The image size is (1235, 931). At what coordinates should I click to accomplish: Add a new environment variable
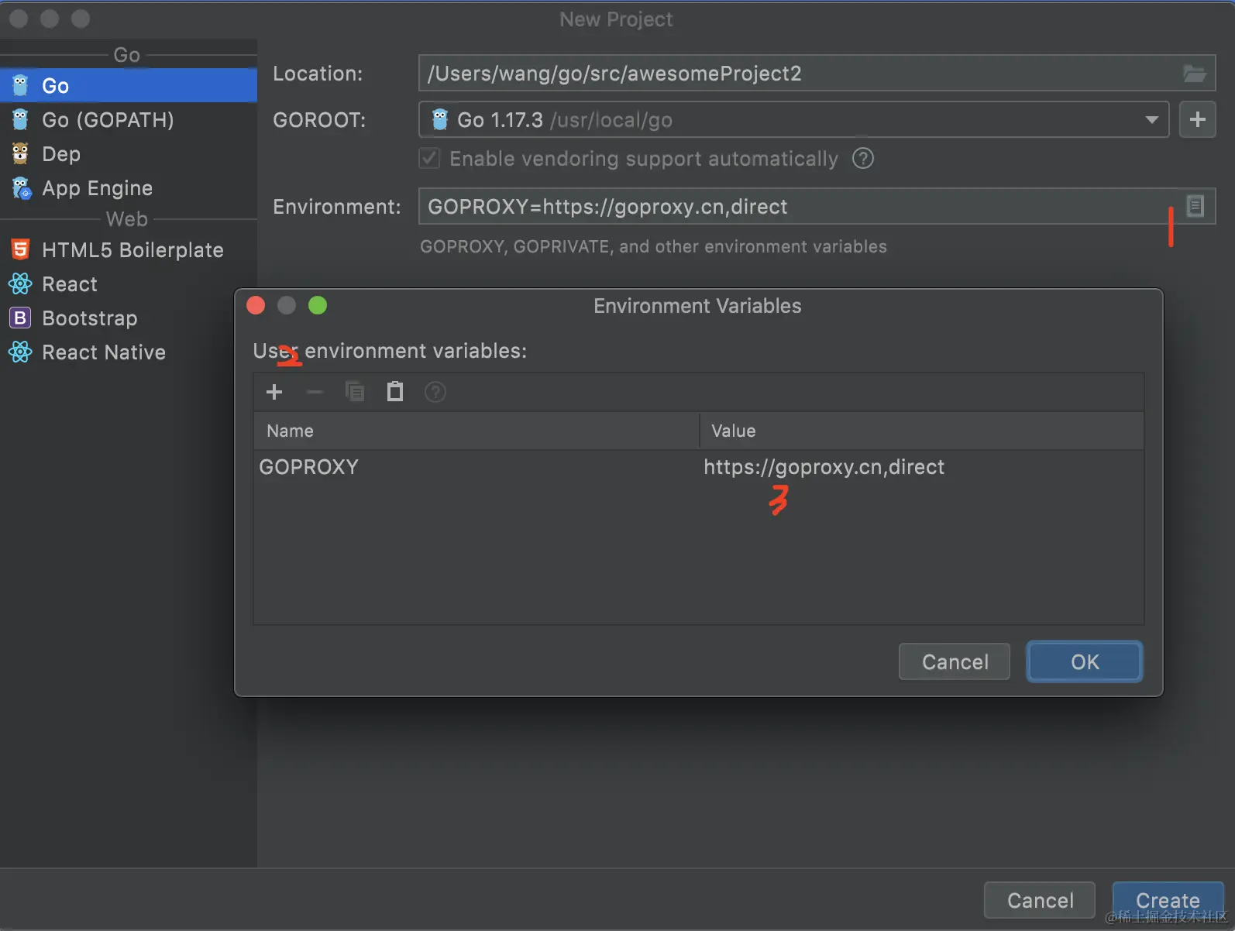click(274, 392)
